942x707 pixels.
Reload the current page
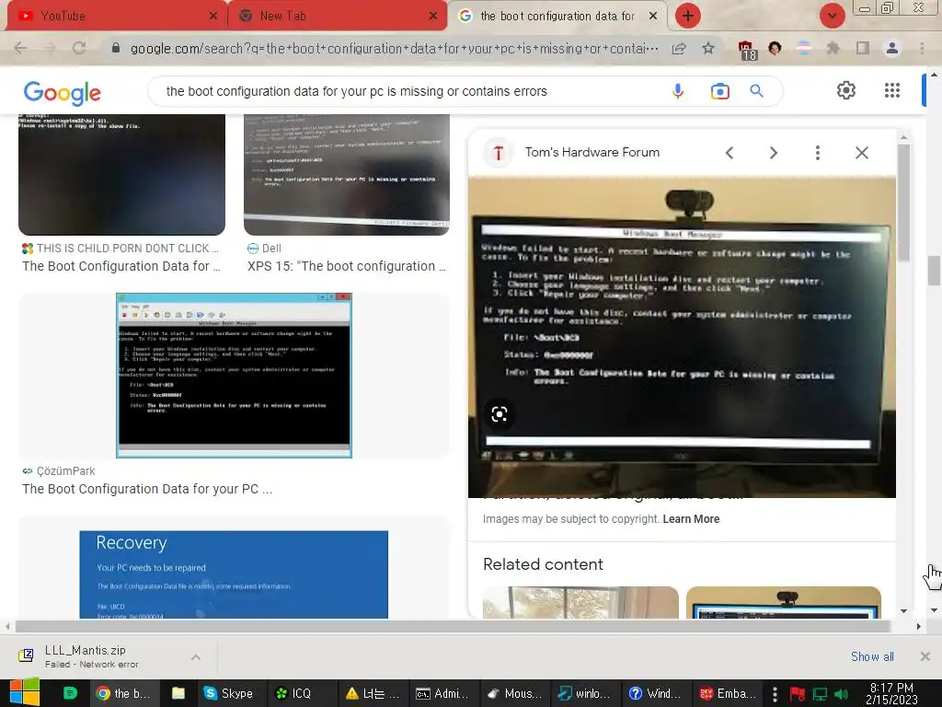pyautogui.click(x=79, y=48)
